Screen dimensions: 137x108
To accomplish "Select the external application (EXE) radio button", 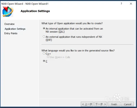I will pyautogui.click(x=44, y=36).
